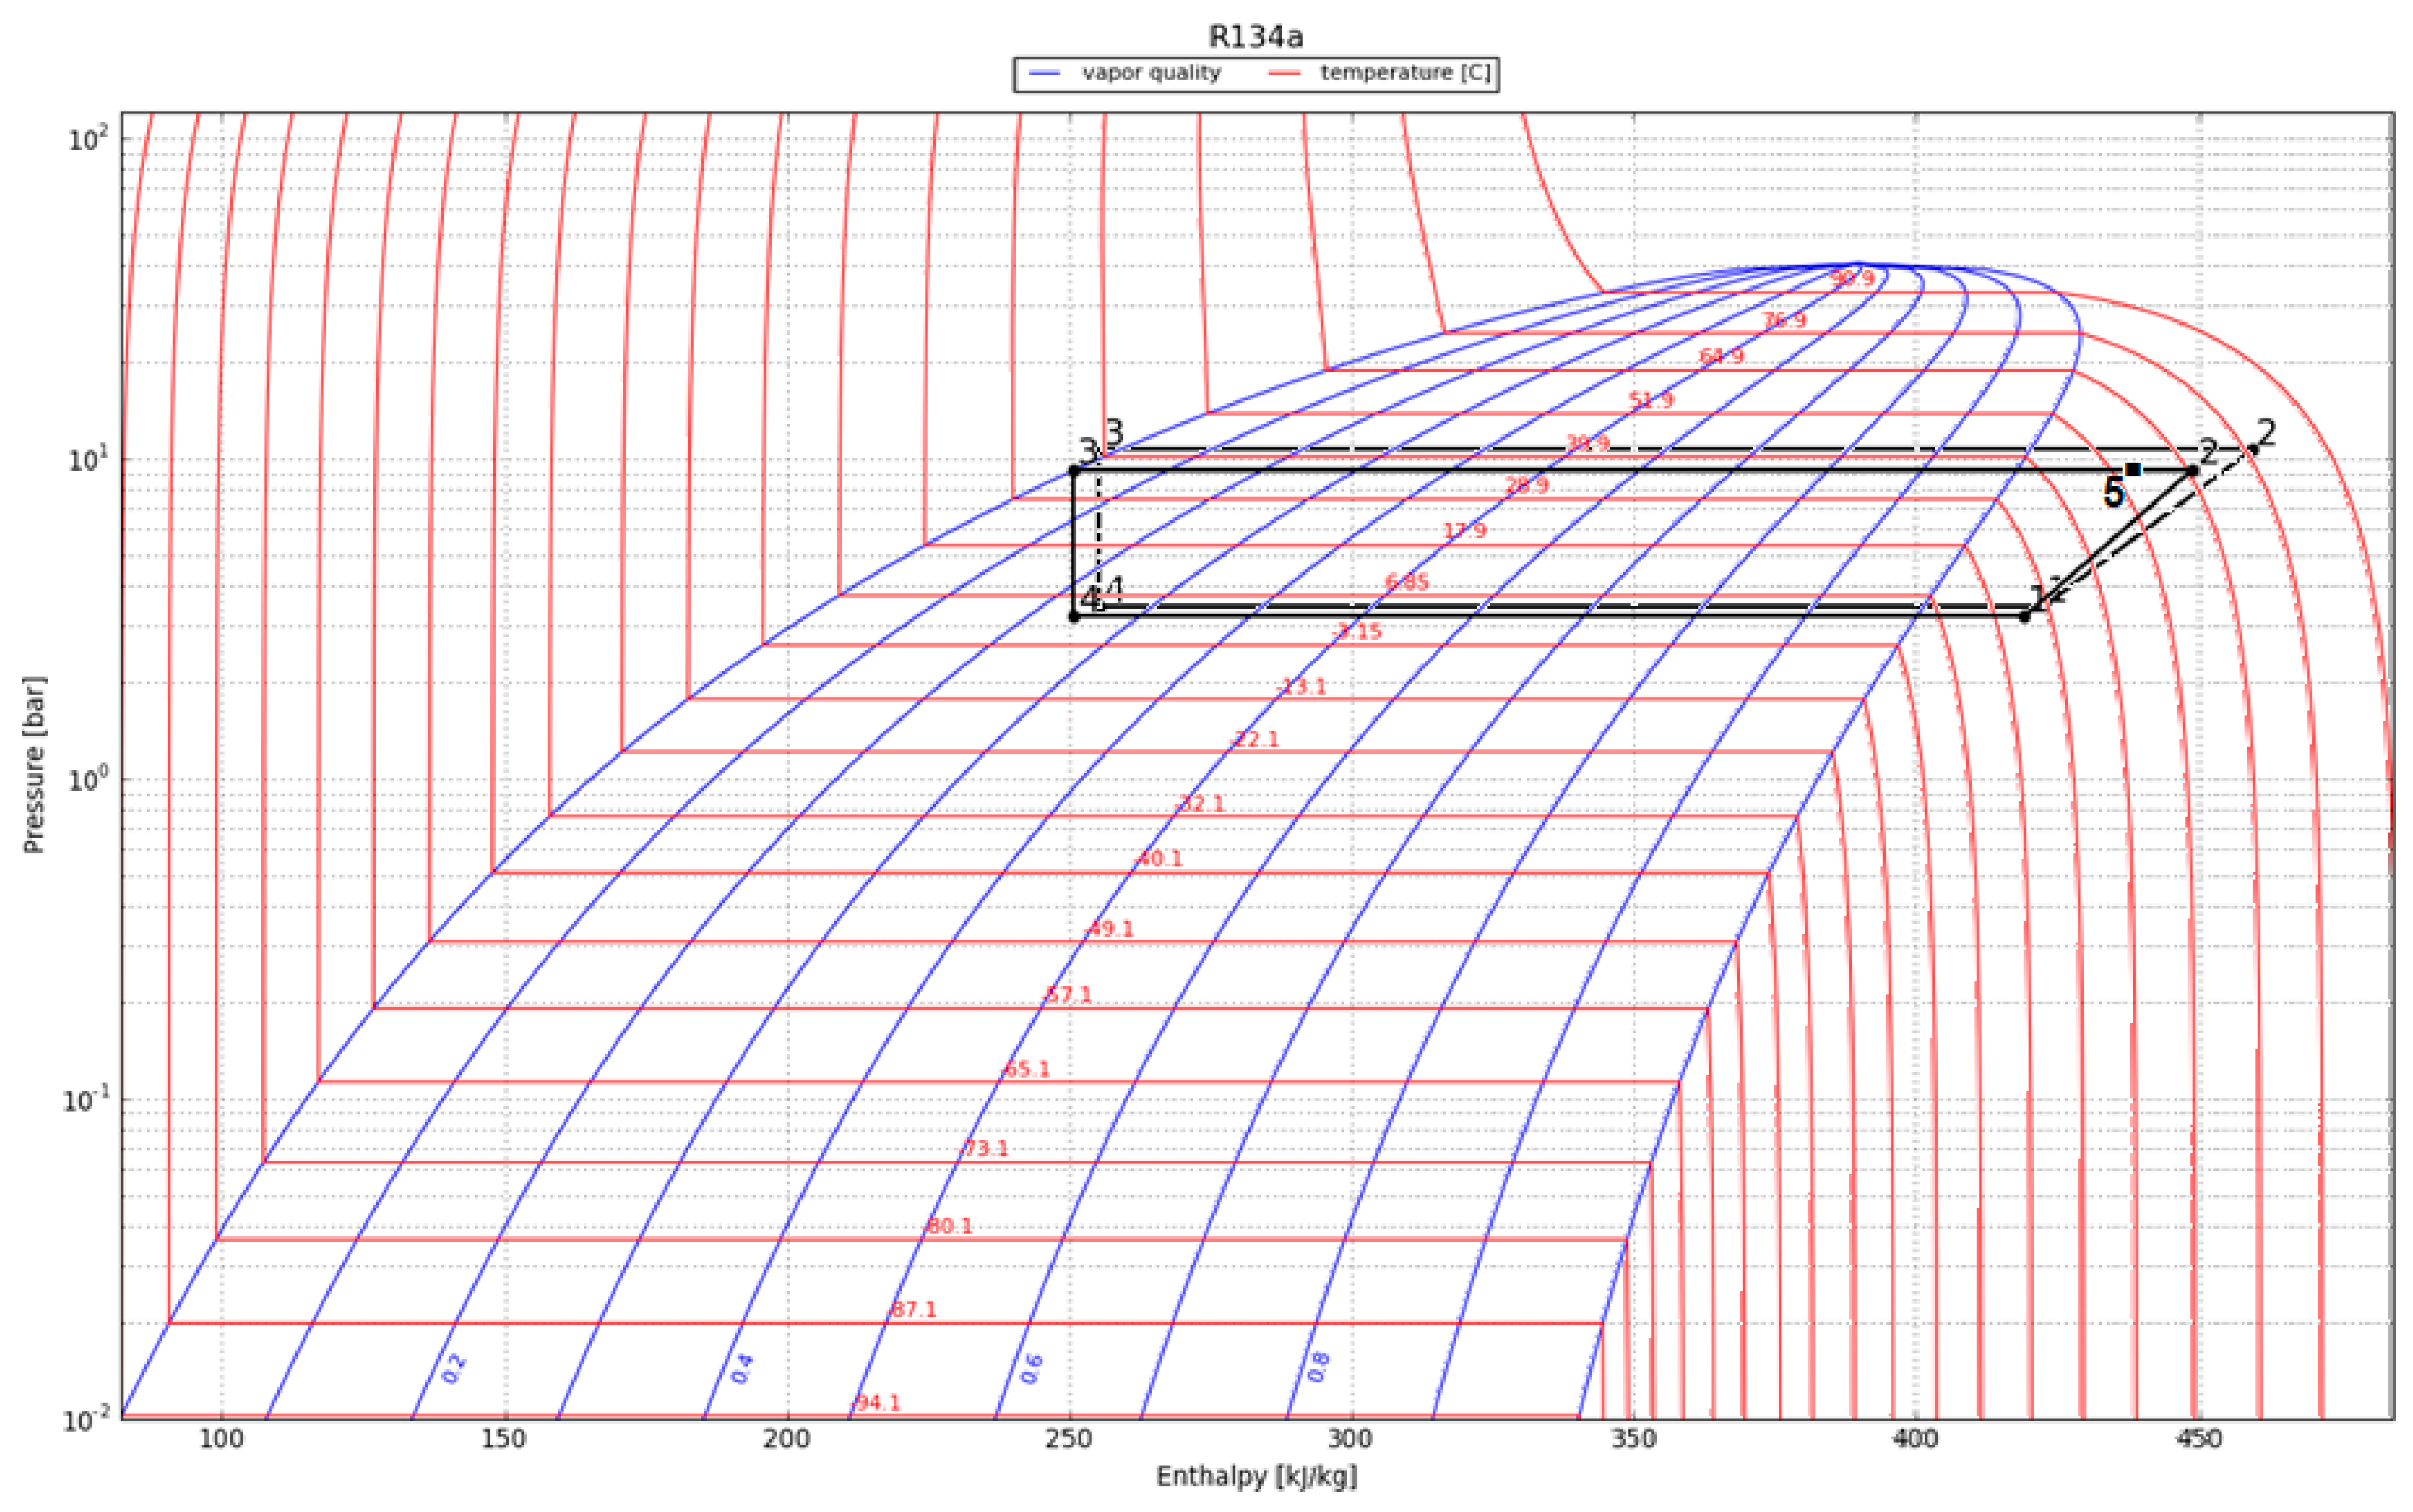Screen dimensions: 2413x1512
Task: Click the 0.6 vapor quality curve label
Action: click(x=1031, y=1368)
